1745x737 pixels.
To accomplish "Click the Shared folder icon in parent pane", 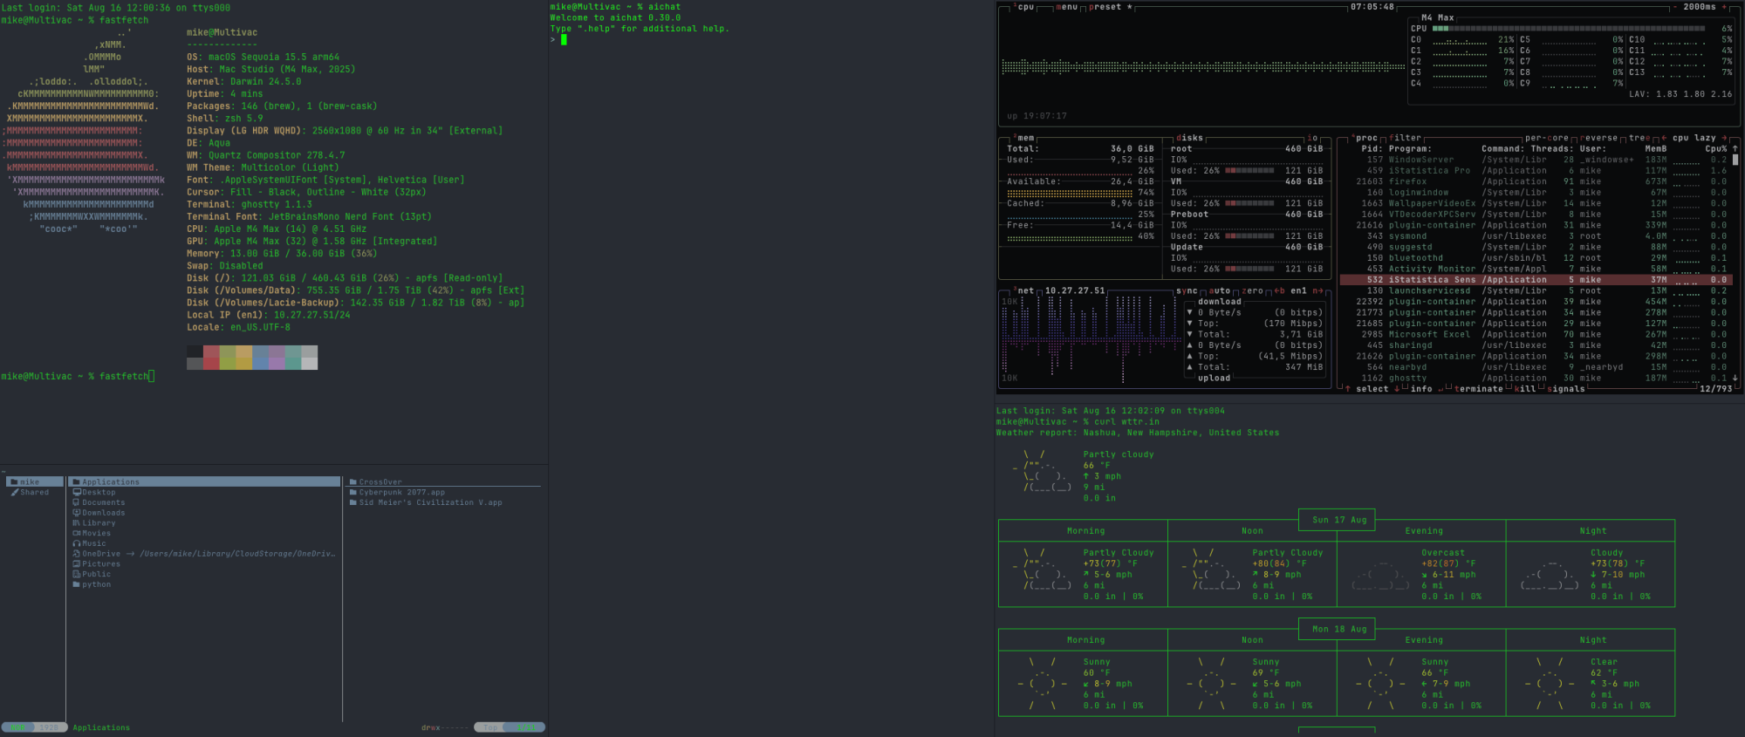I will [x=15, y=492].
